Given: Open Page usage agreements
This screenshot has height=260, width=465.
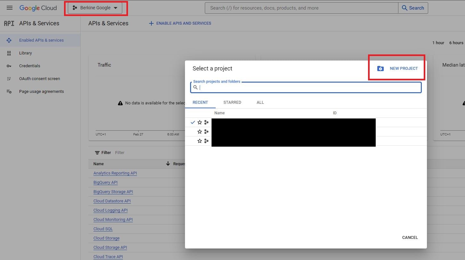Looking at the screenshot, I should pyautogui.click(x=41, y=92).
